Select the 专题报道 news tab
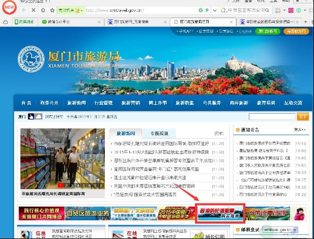Viewport: 314px width, 239px height. point(159,133)
